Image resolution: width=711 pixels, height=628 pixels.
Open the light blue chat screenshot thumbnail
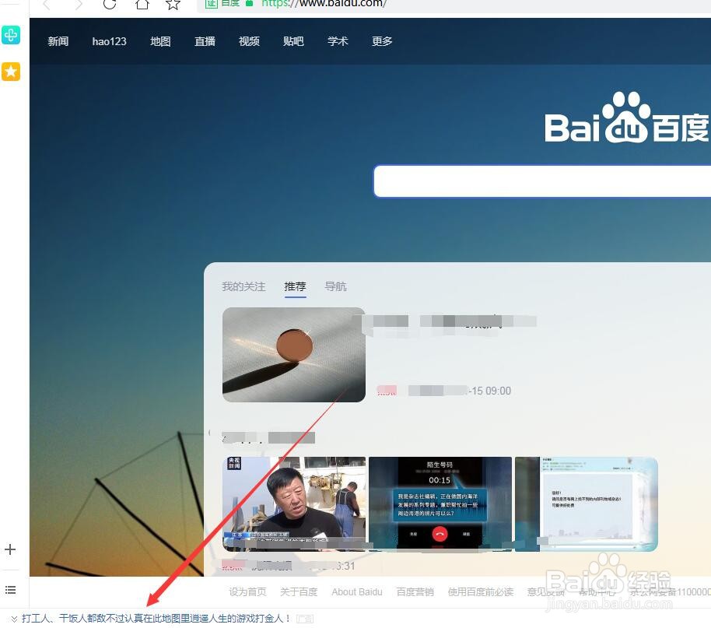click(x=587, y=504)
